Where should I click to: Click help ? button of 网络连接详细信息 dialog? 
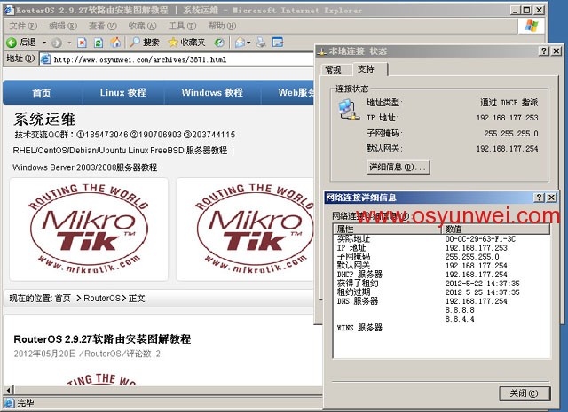coord(539,198)
